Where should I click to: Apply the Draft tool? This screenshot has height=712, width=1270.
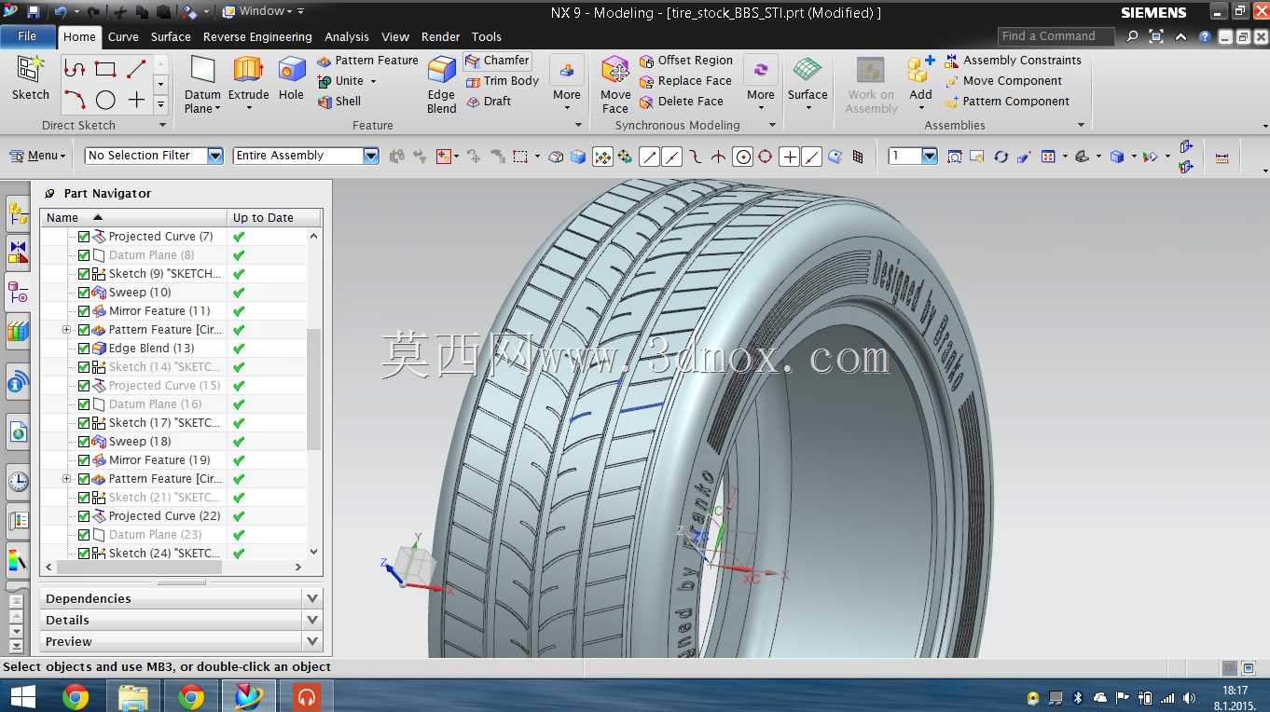click(x=488, y=102)
